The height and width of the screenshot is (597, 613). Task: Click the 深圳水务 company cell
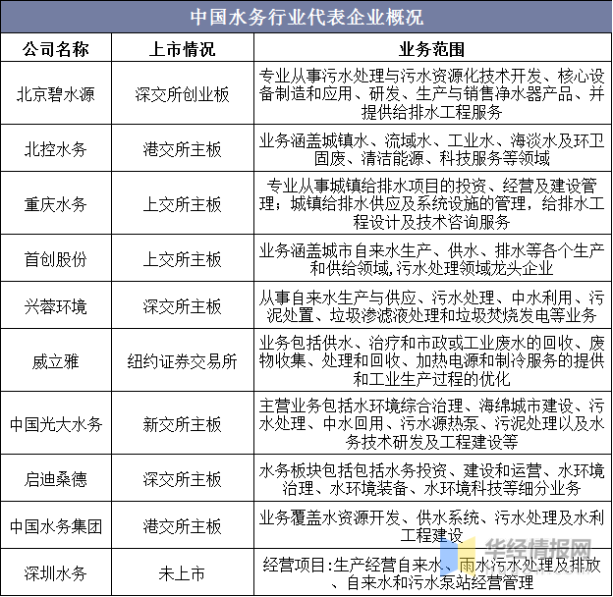pos(56,573)
